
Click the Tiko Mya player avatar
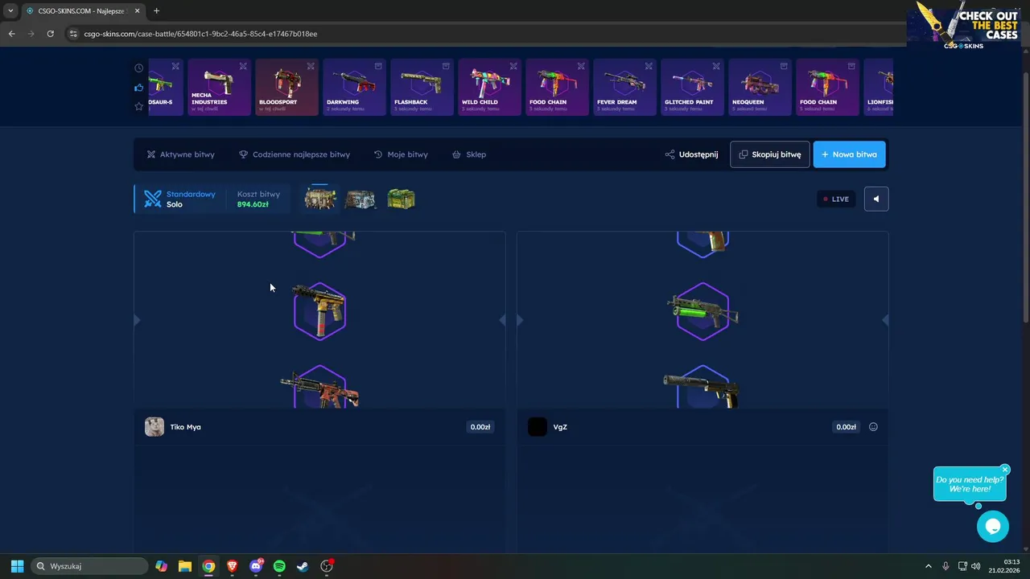tap(154, 427)
